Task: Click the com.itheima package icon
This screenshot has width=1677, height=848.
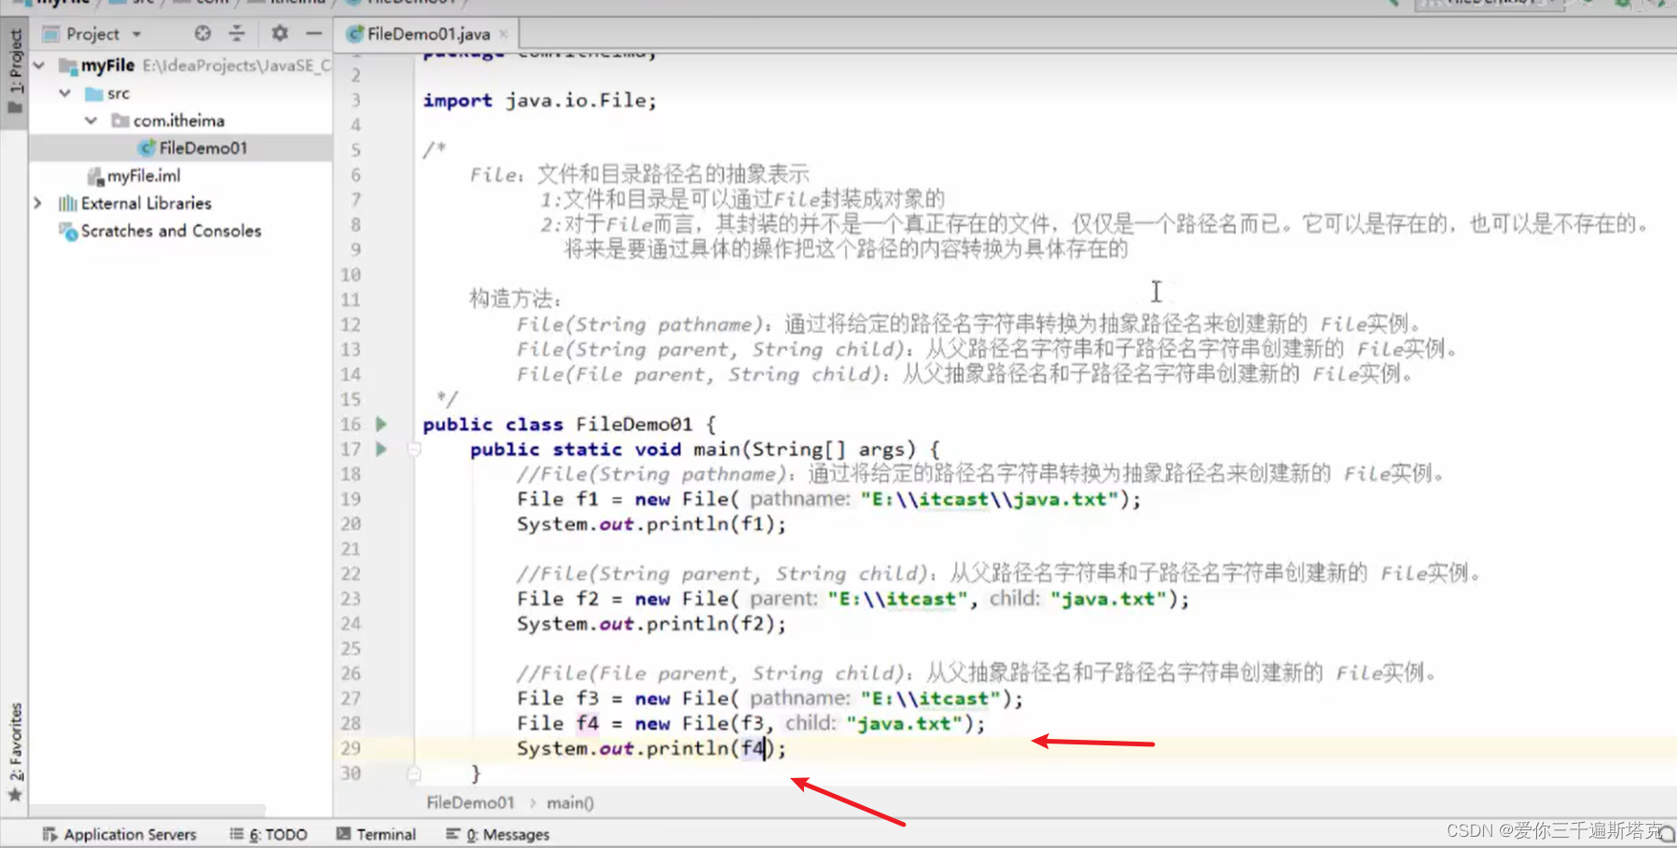Action: [x=119, y=120]
